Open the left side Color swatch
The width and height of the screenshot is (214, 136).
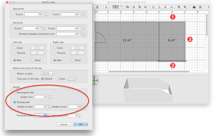37,48
